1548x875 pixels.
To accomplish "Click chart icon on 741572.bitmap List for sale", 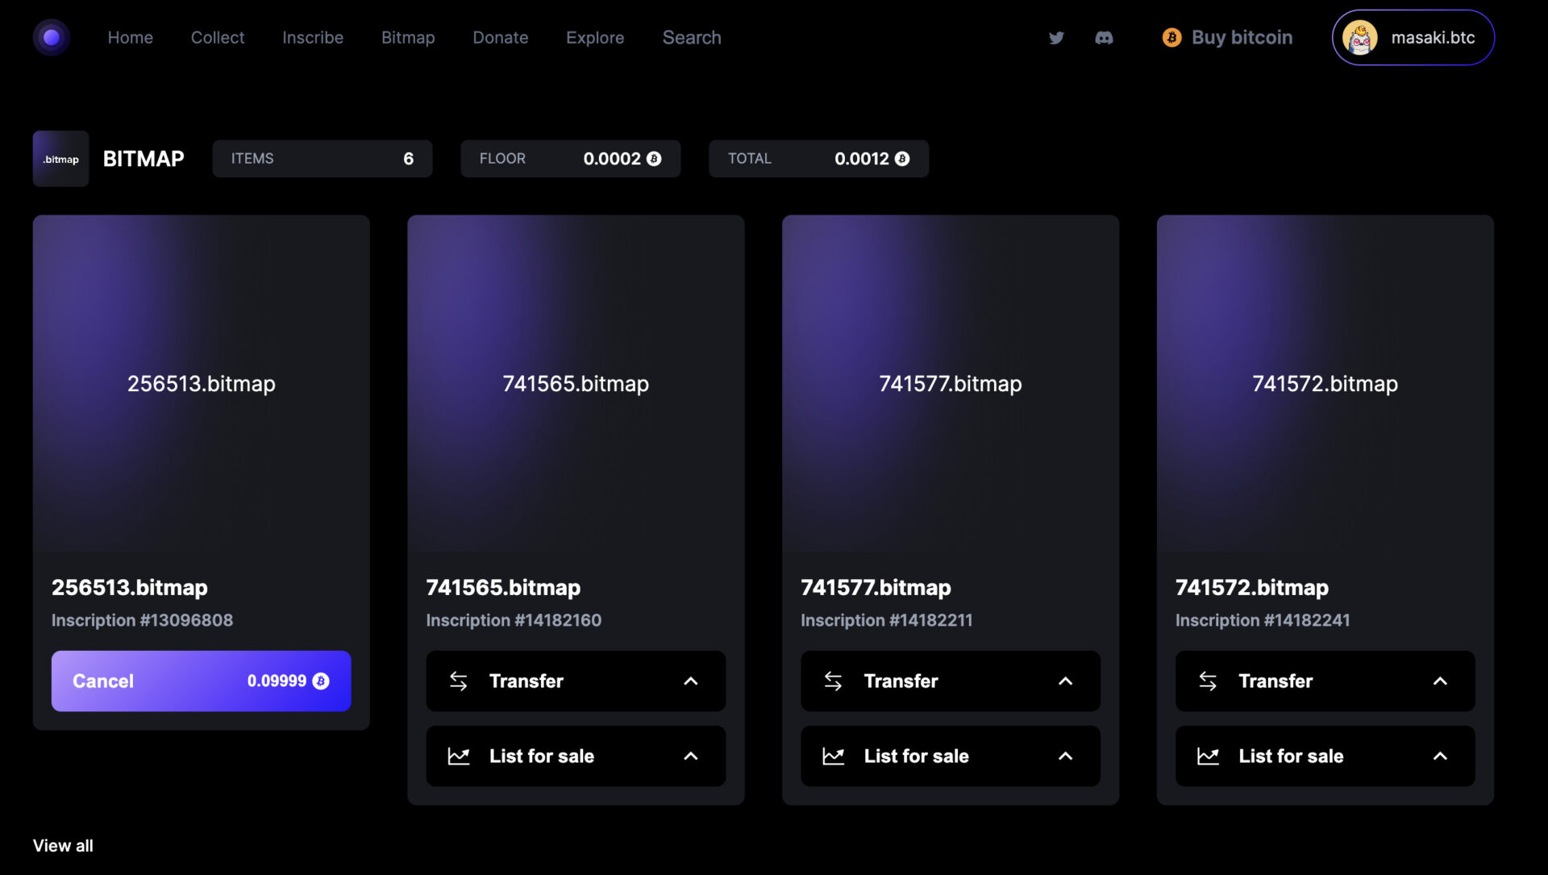I will (1208, 756).
